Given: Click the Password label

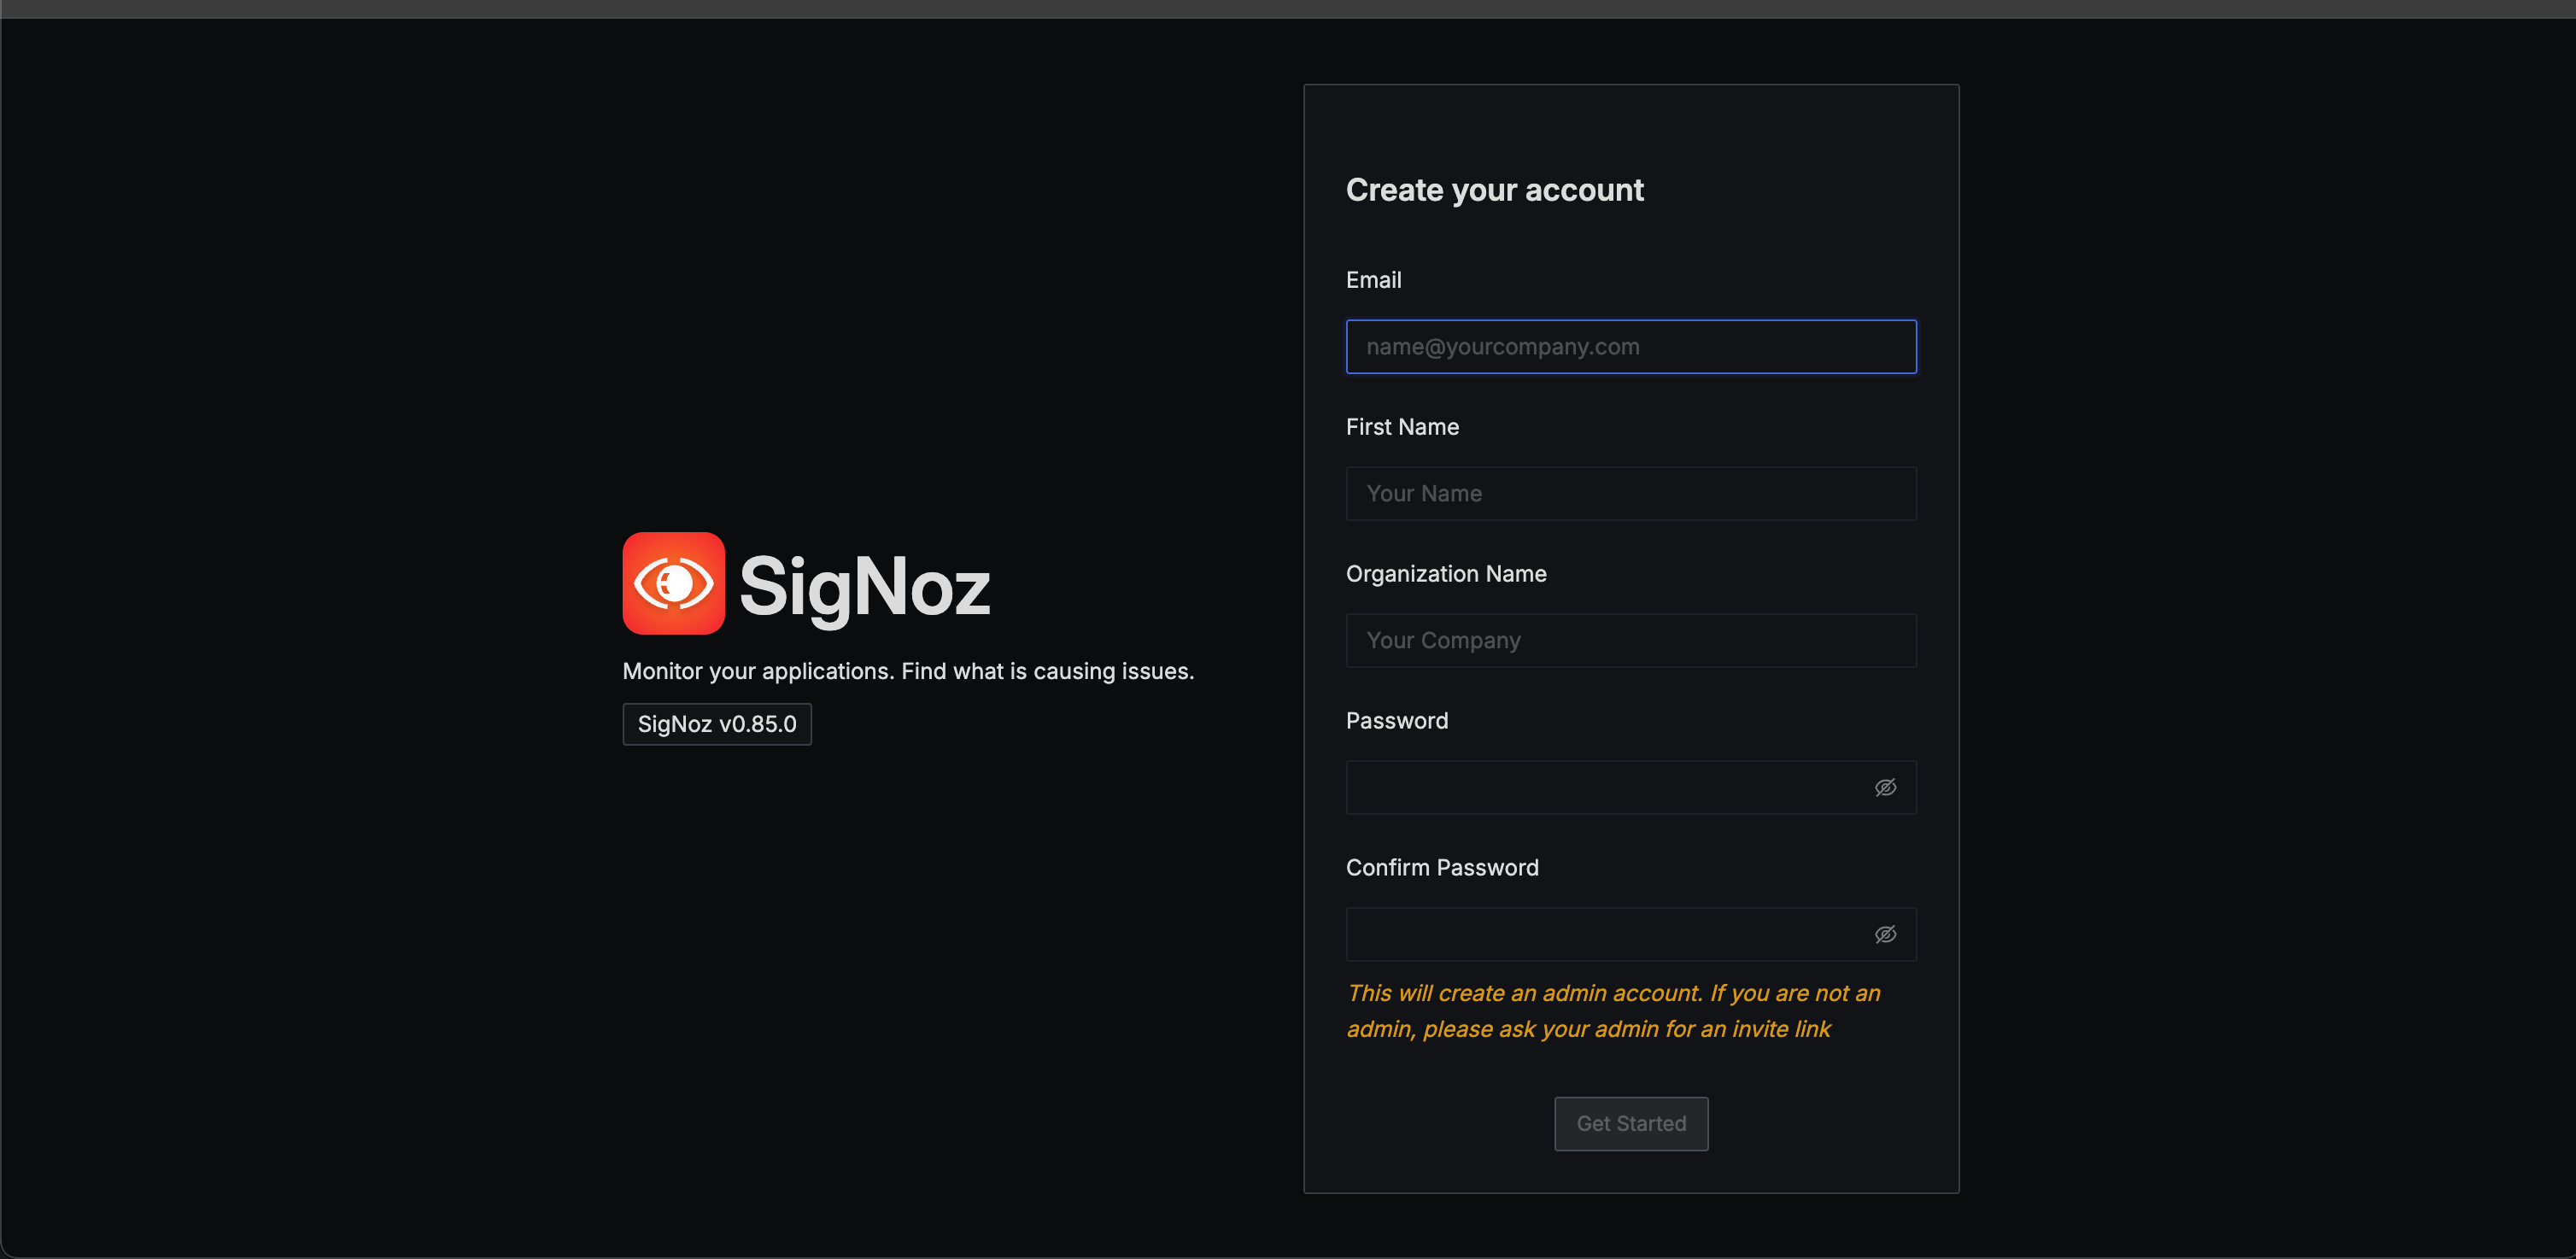Looking at the screenshot, I should pos(1396,721).
